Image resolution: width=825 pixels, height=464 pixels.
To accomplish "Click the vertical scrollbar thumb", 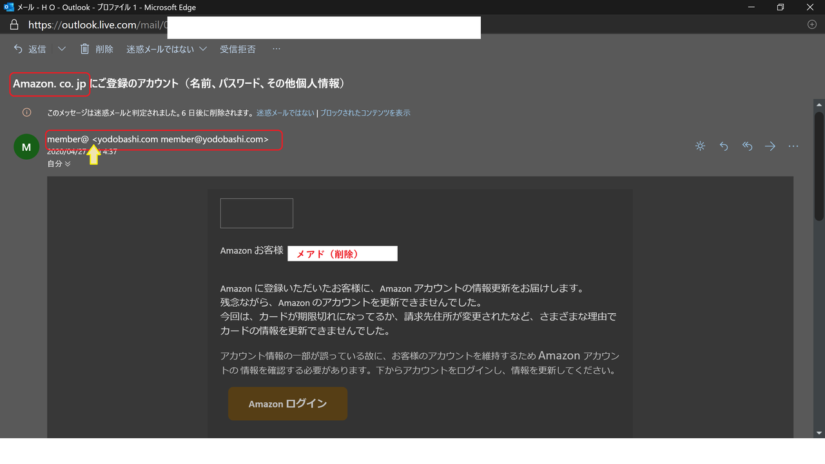I will click(819, 166).
